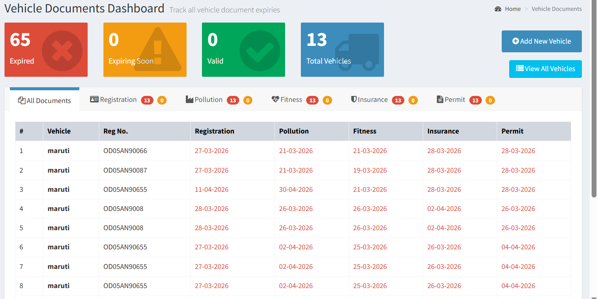Click the red 13 badge on Registration tab
Screen dimensions: 598x299
(147, 100)
